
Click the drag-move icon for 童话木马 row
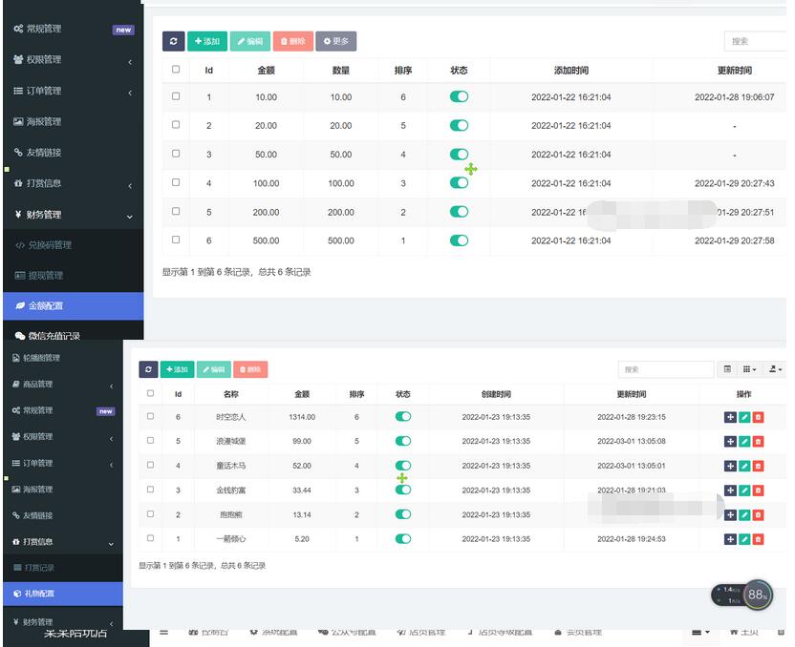pos(731,466)
